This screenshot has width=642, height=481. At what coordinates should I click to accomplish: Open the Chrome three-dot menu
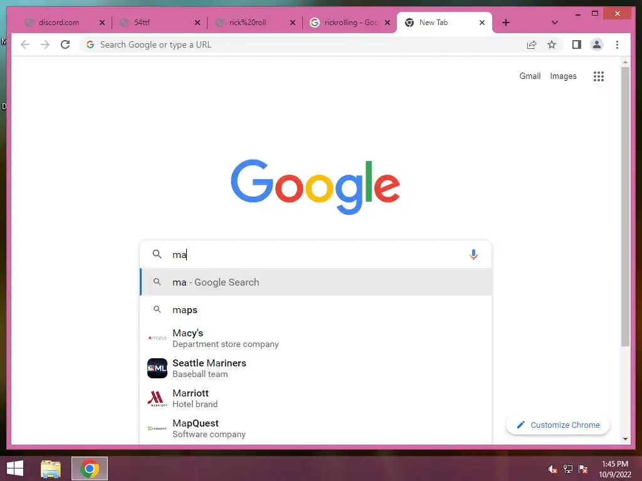click(x=617, y=44)
